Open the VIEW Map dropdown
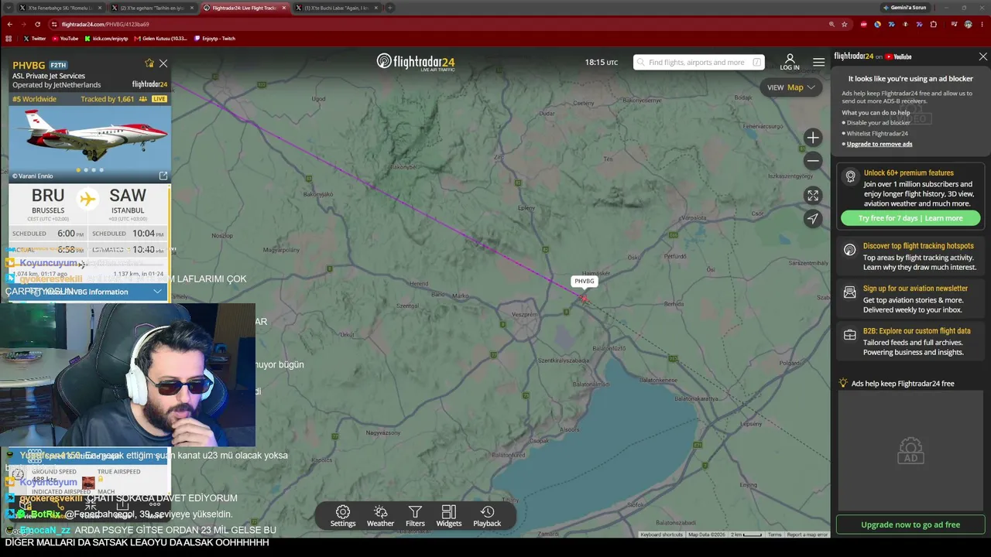The width and height of the screenshot is (991, 557). (x=790, y=87)
